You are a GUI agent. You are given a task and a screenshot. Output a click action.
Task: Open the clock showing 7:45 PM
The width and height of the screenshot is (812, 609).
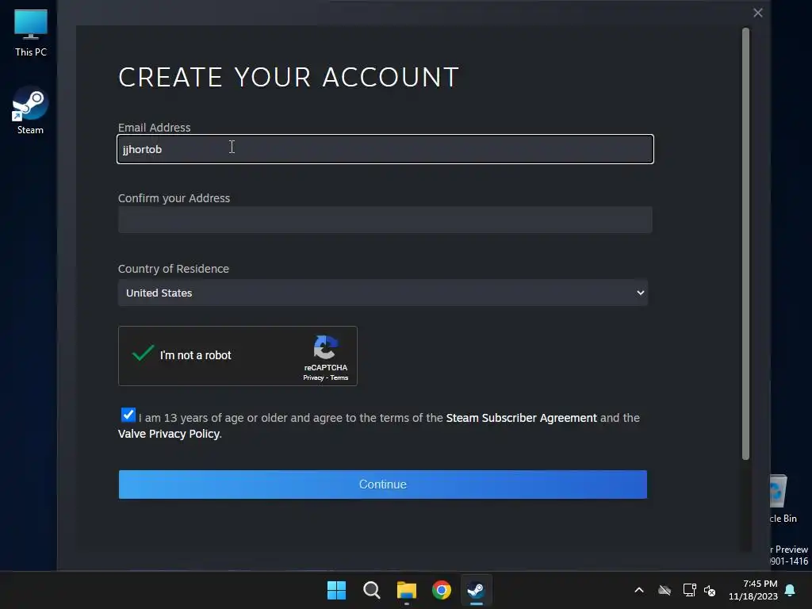[x=753, y=590]
